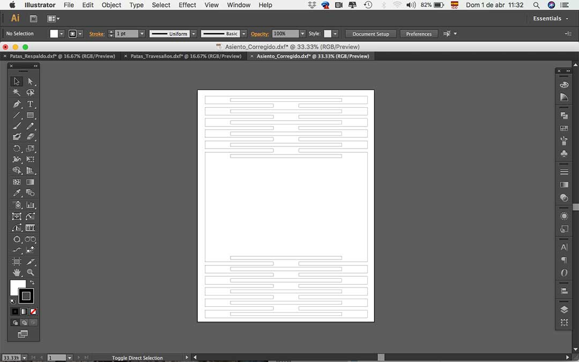The width and height of the screenshot is (579, 362).
Task: Open the Effect menu
Action: [x=187, y=5]
